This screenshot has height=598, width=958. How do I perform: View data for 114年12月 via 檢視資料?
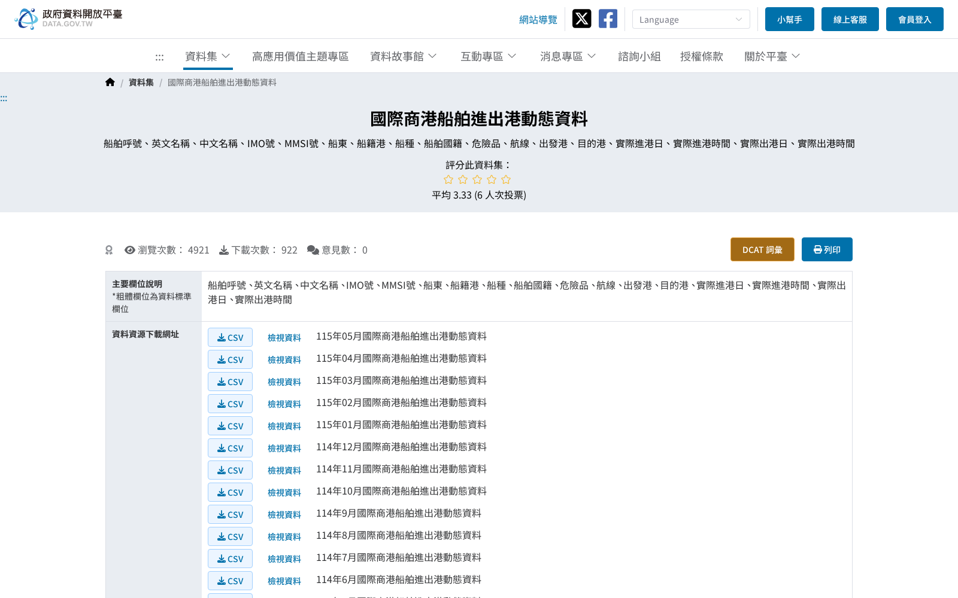(284, 448)
